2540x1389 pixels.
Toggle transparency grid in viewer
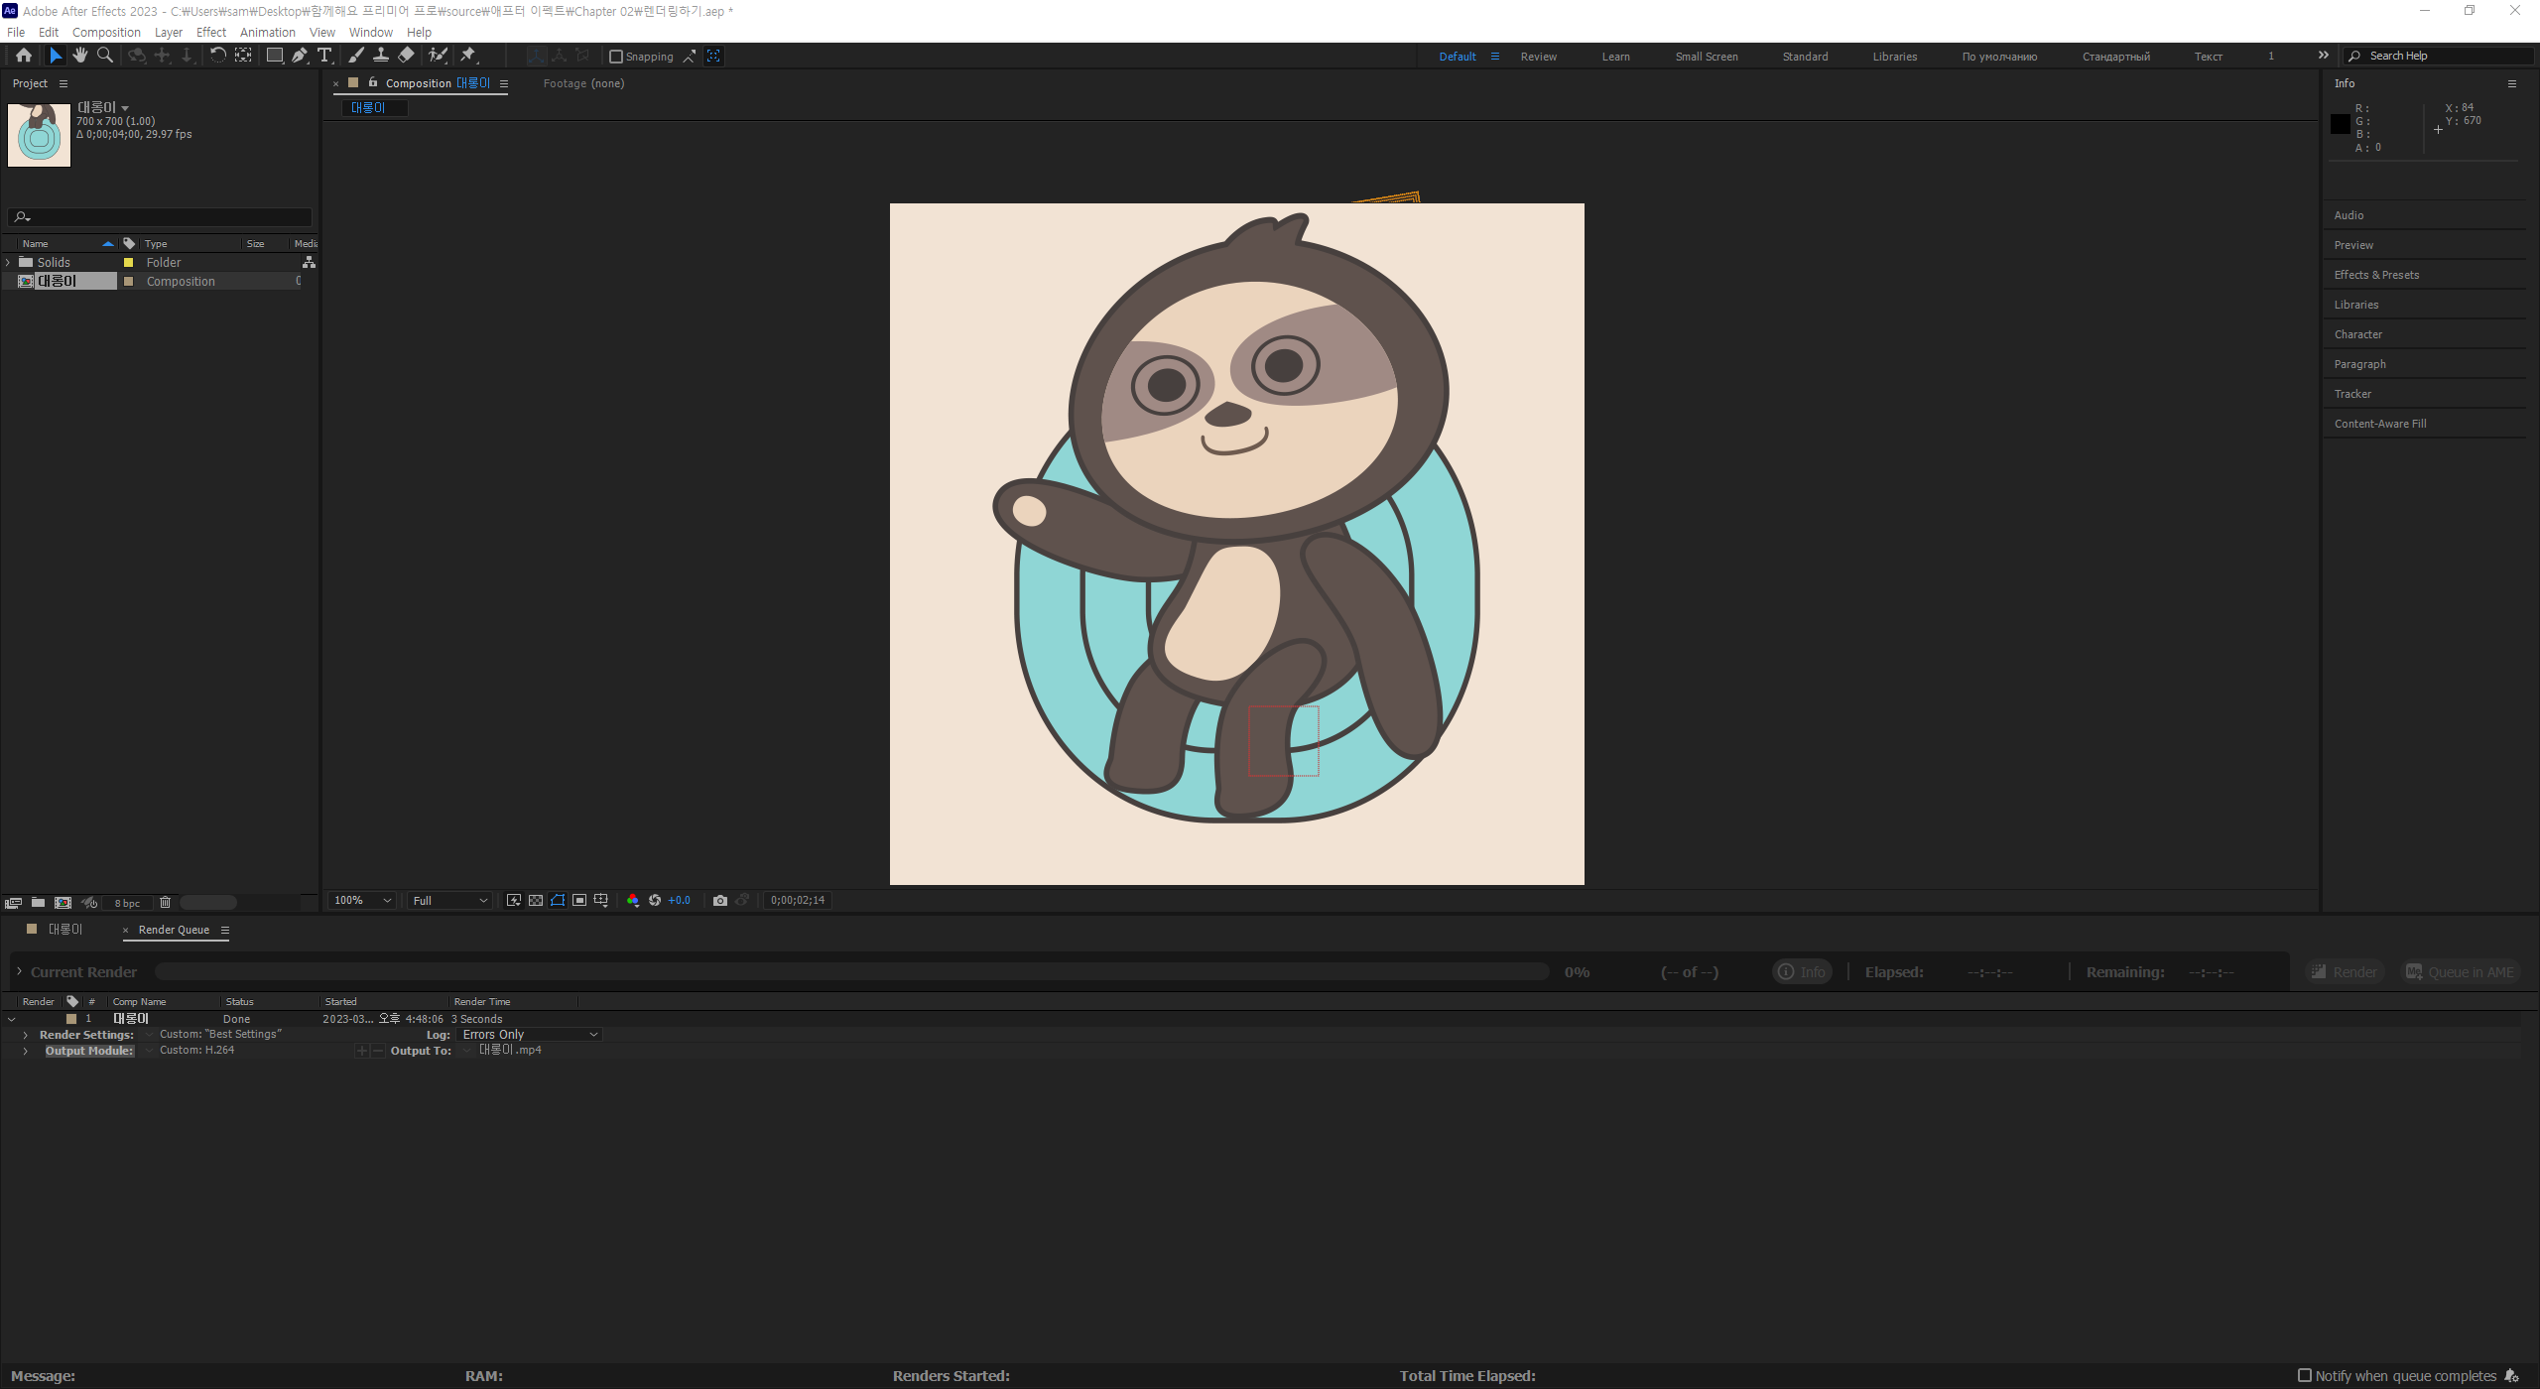pos(536,901)
